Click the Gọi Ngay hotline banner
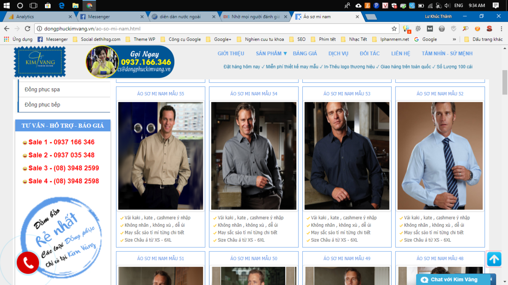This screenshot has height=285, width=508. click(130, 62)
